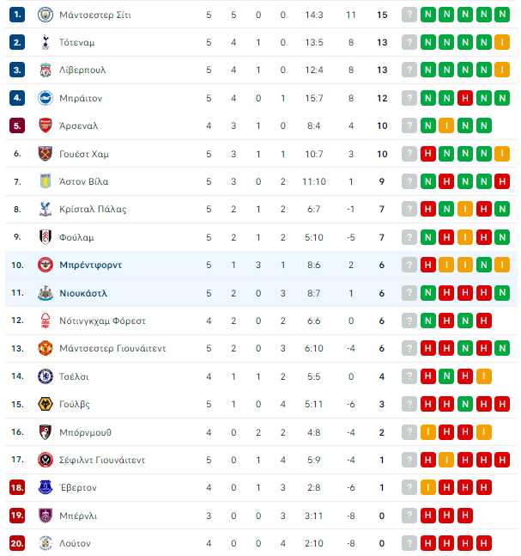521x556 pixels.
Task: Click the grey ? badge in Λούτον row
Action: point(409,543)
